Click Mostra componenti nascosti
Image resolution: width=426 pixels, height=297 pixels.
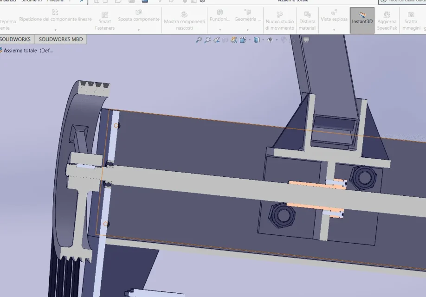185,21
